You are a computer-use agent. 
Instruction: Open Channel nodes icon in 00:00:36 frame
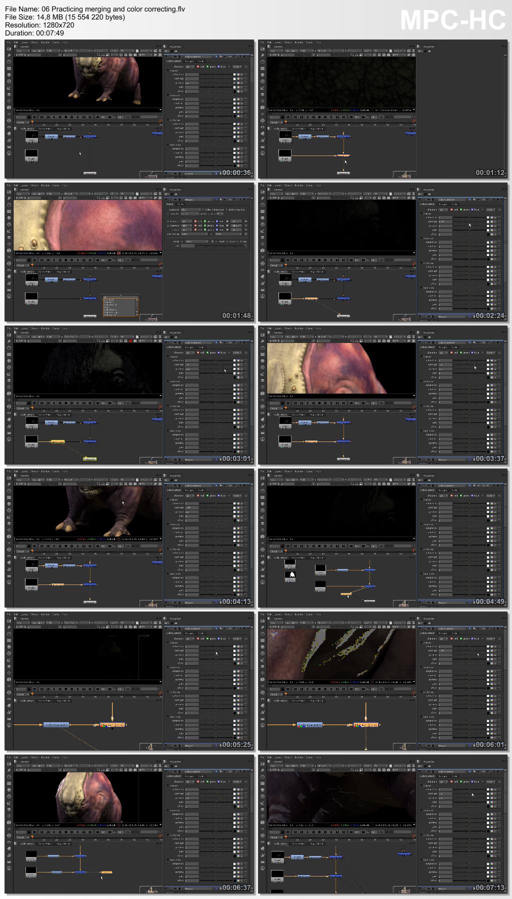pos(9,68)
